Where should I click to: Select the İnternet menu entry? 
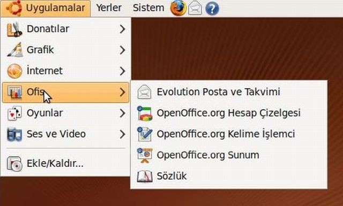(x=65, y=71)
